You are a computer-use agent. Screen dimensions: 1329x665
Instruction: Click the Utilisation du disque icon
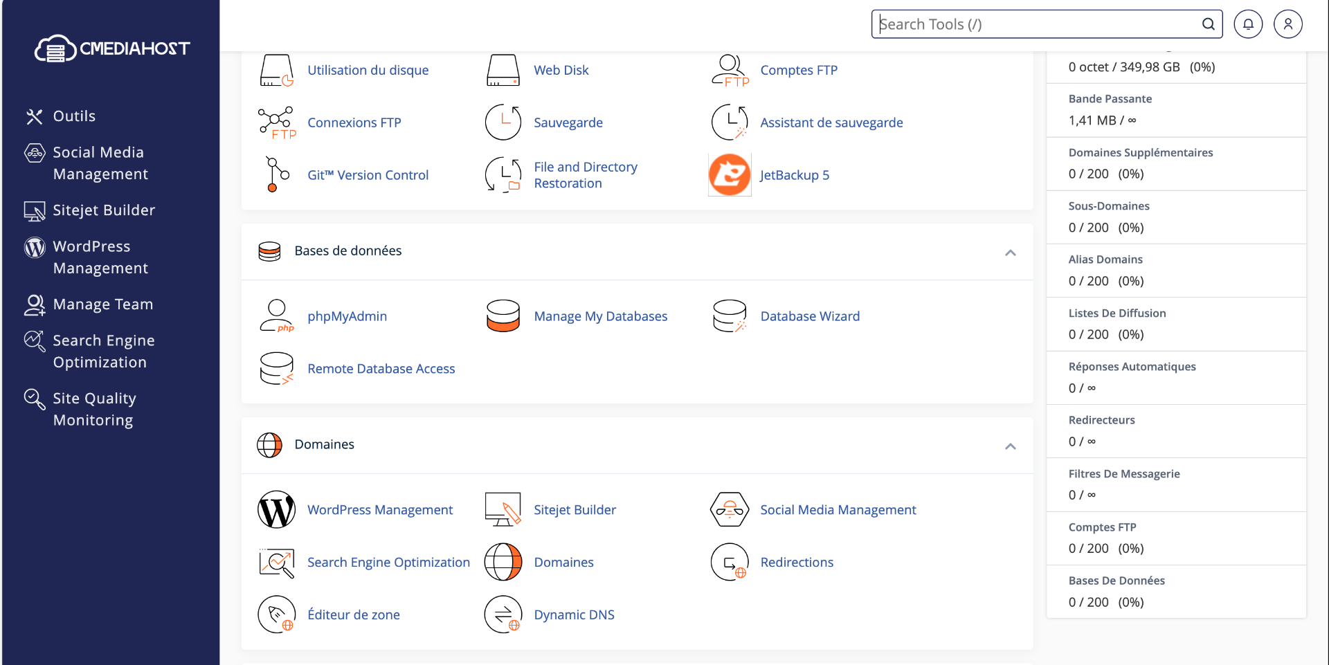tap(277, 70)
